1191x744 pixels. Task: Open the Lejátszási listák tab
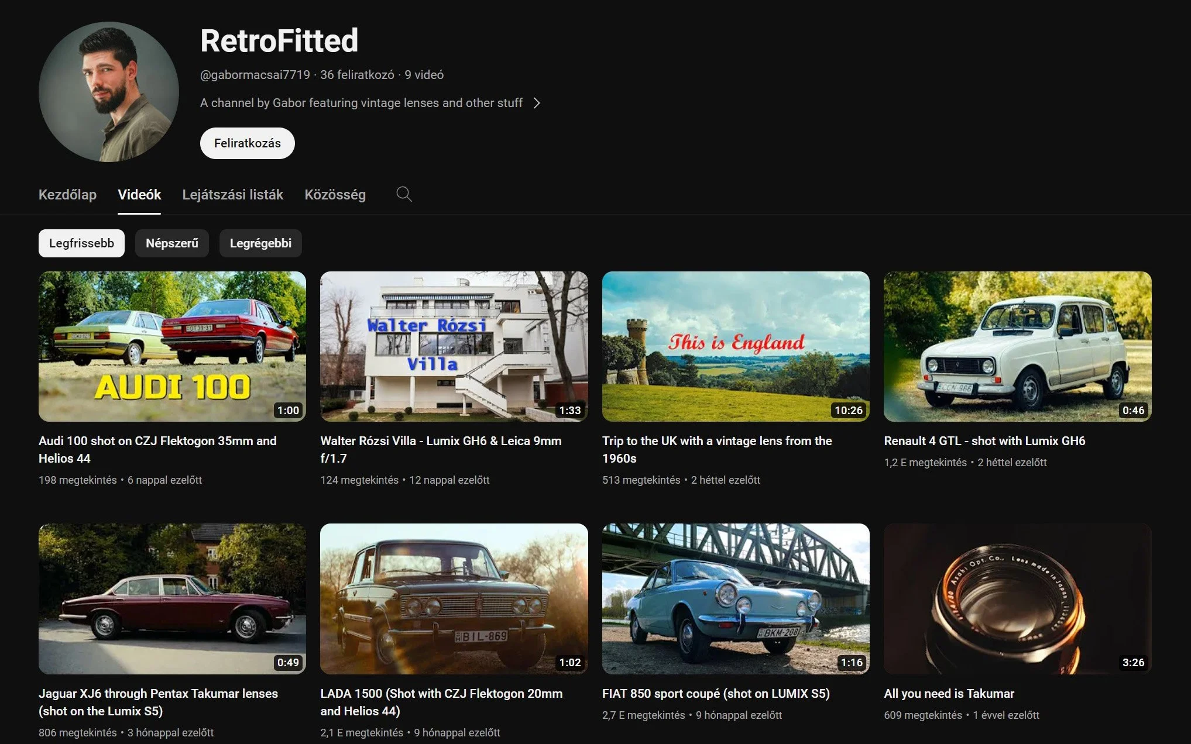(232, 195)
